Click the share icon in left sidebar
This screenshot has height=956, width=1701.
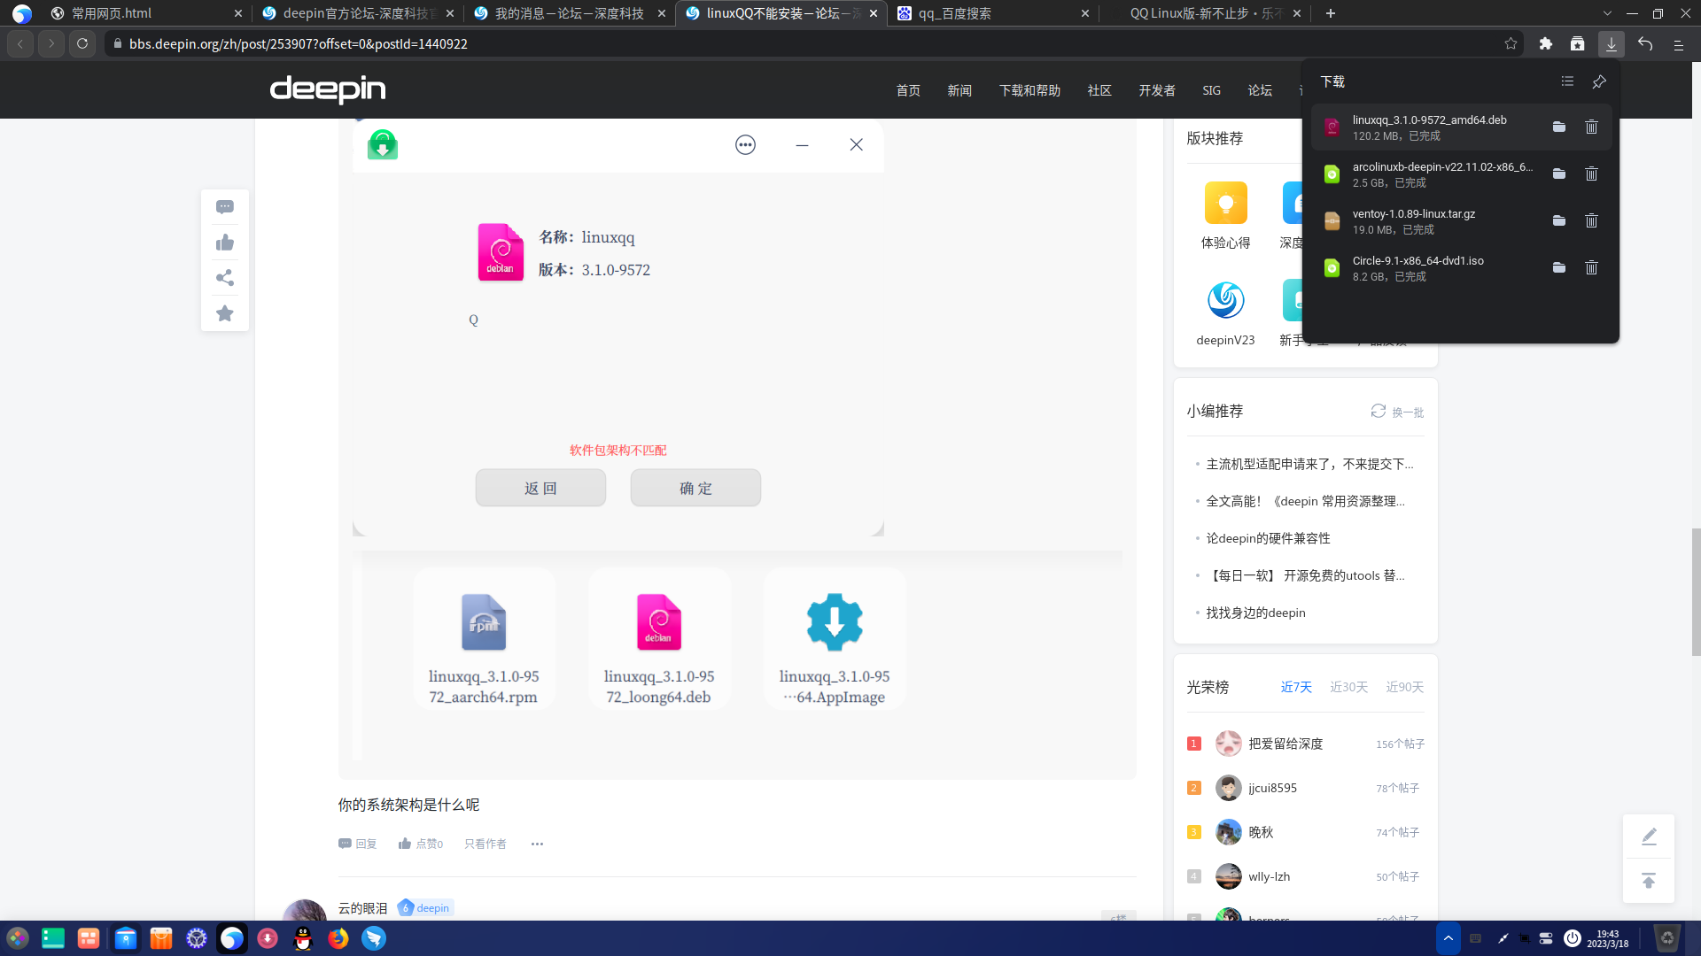pos(225,278)
